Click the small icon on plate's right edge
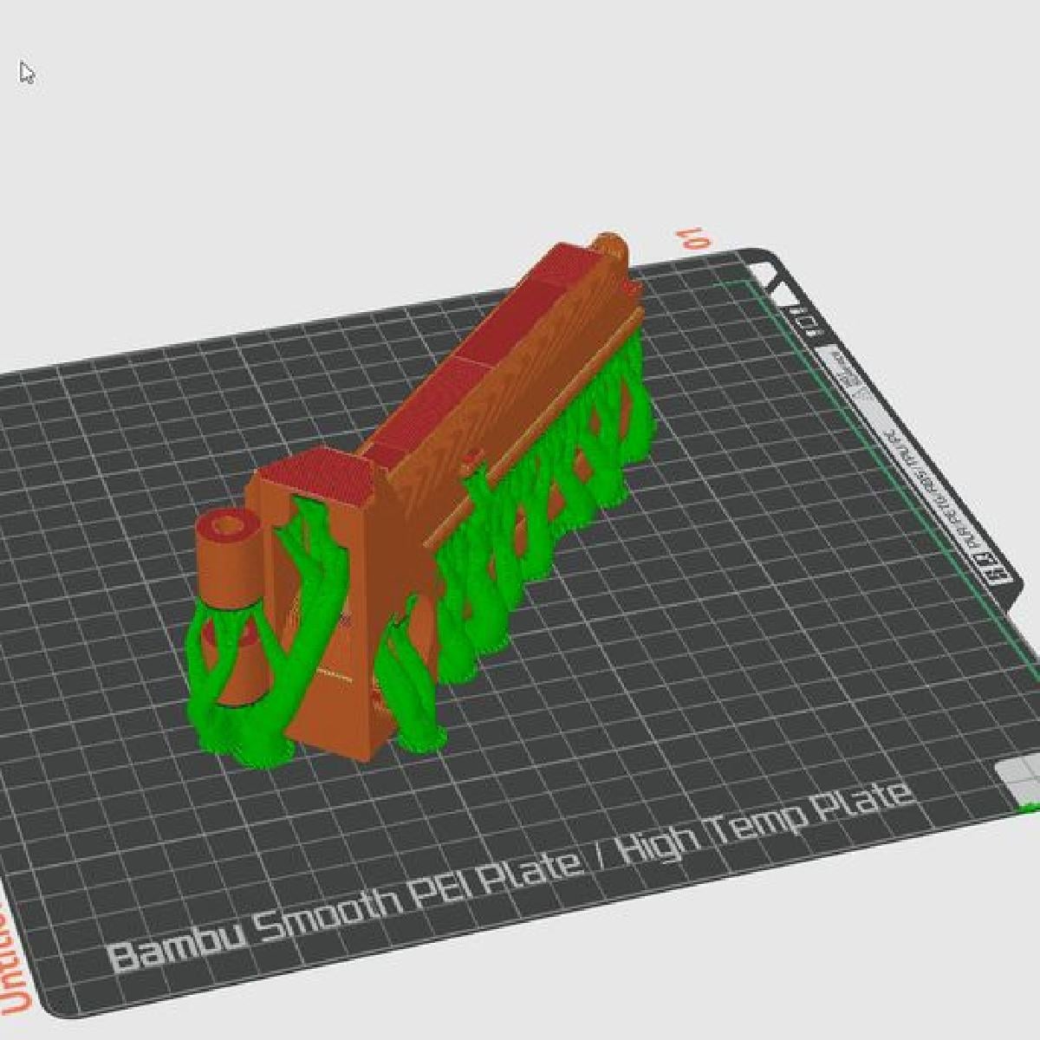 [805, 322]
